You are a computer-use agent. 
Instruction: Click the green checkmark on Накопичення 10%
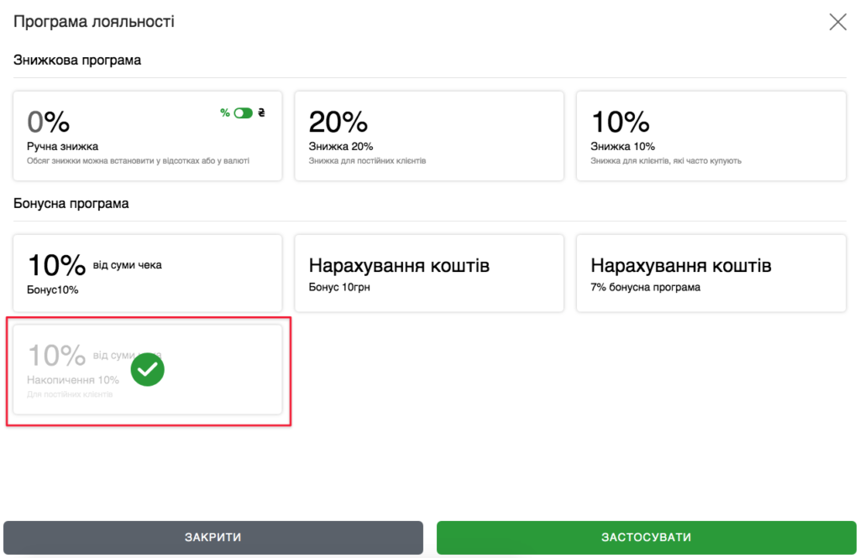[148, 369]
